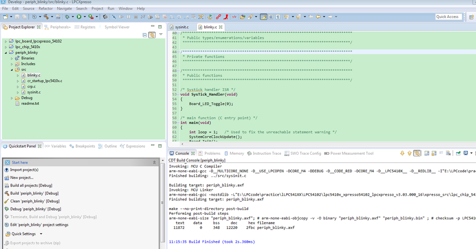
Task: Expand the Binaries tree node
Action: 12,59
